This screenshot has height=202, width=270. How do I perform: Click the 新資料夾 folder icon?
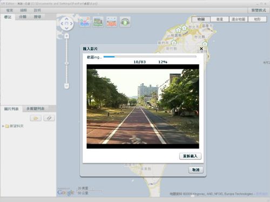(7, 126)
